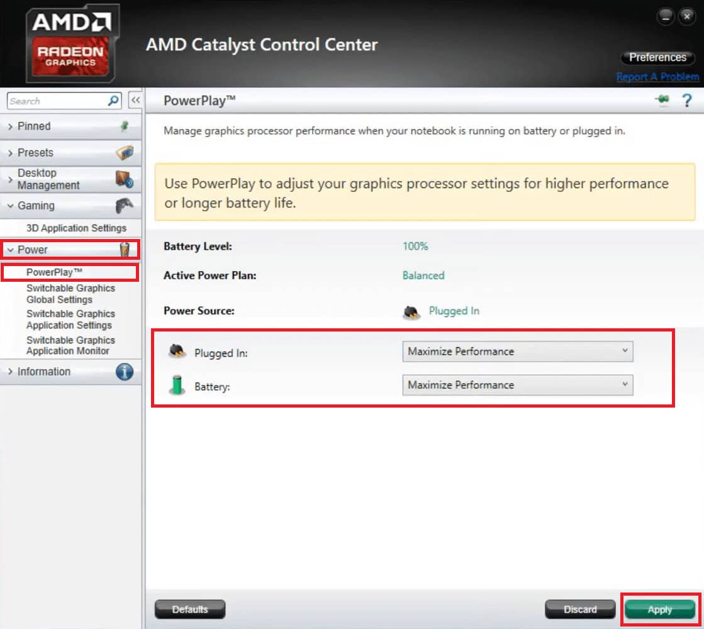Follow the Report A Problem link

tap(657, 77)
